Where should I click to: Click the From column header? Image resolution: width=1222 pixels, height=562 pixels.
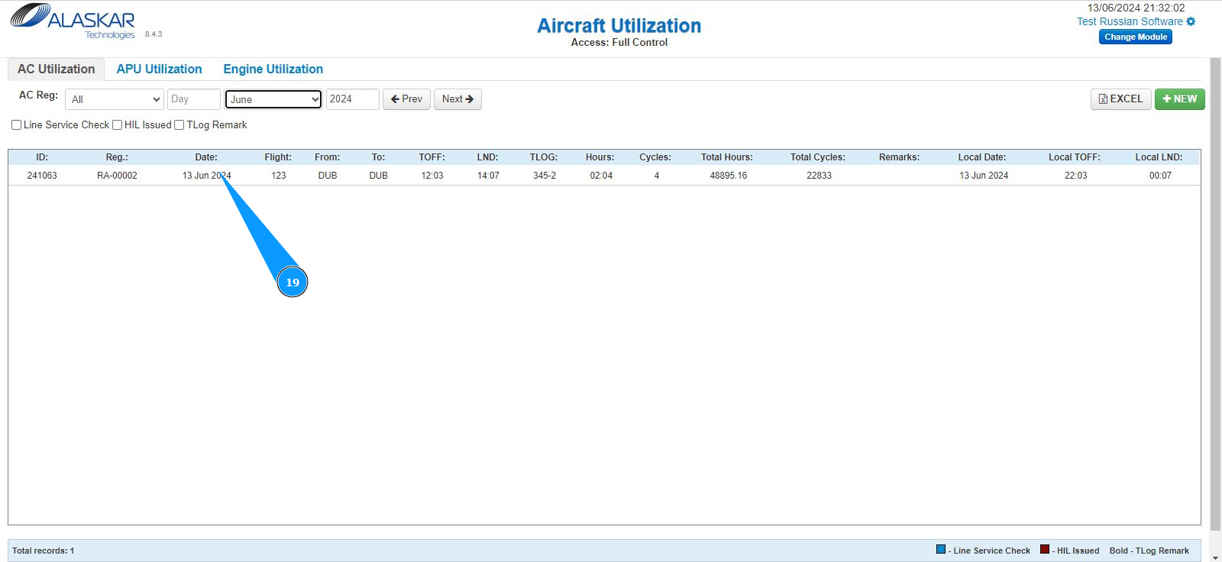327,157
